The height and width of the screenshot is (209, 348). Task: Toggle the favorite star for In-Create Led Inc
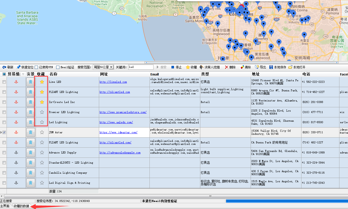[42, 102]
